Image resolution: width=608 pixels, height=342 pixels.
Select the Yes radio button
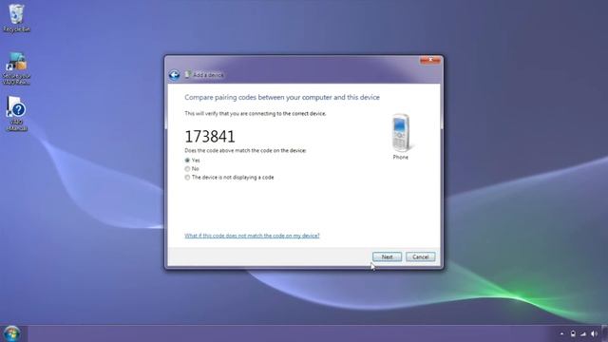tap(187, 161)
